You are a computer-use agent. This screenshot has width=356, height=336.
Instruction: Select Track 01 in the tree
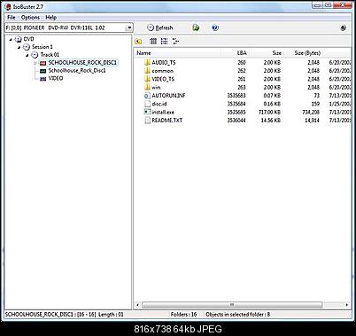[x=50, y=55]
